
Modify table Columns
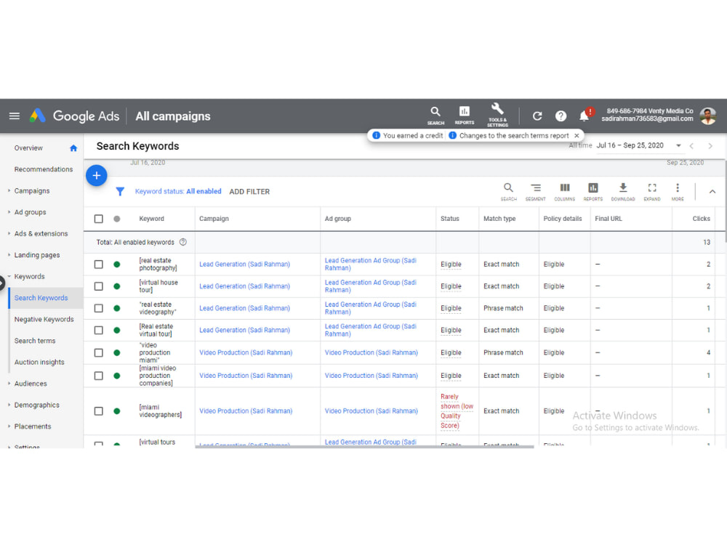coord(564,191)
